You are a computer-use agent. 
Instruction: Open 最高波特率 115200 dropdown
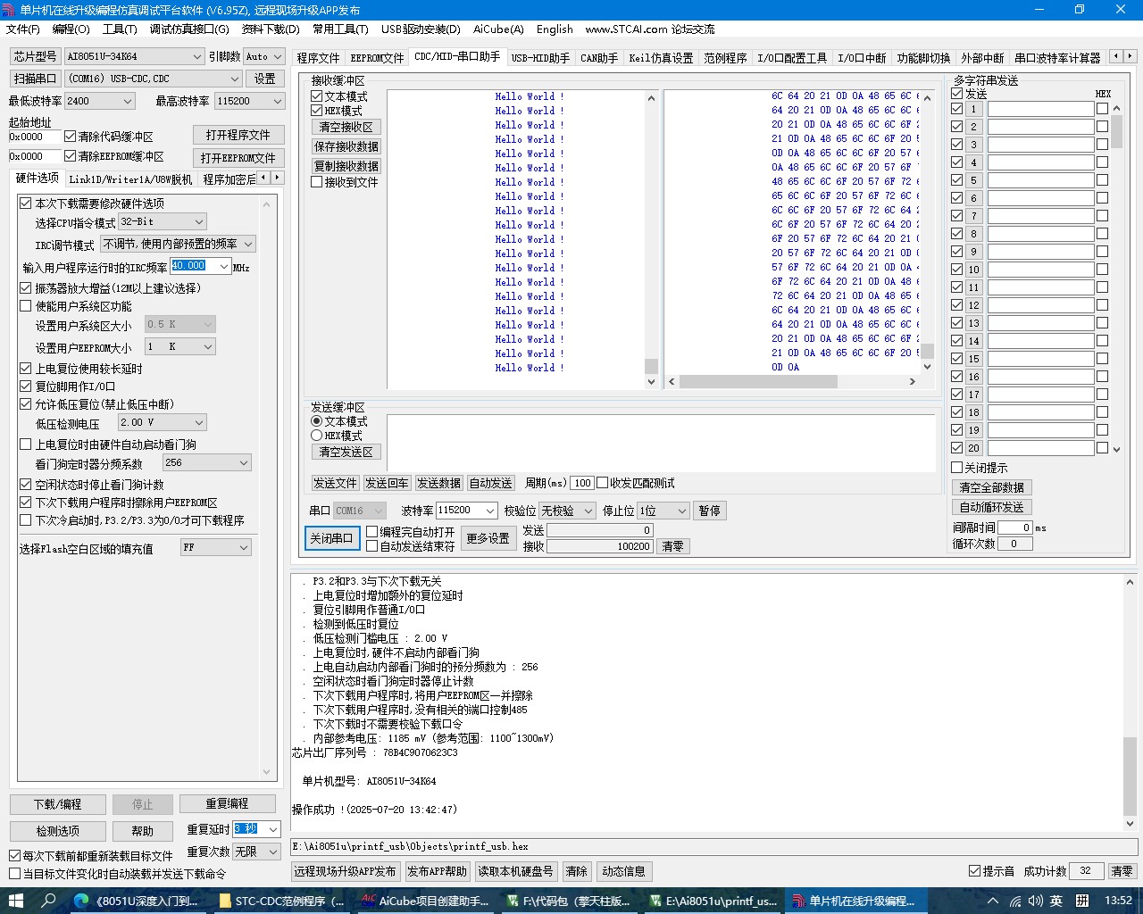pyautogui.click(x=249, y=101)
